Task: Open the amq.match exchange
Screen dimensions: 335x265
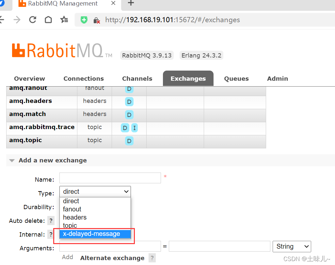Action: click(27, 114)
